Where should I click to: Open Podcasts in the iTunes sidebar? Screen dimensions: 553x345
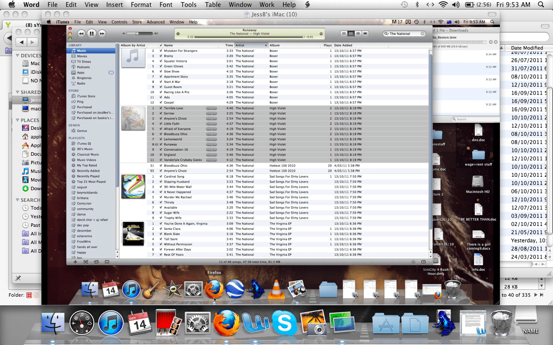pos(91,67)
